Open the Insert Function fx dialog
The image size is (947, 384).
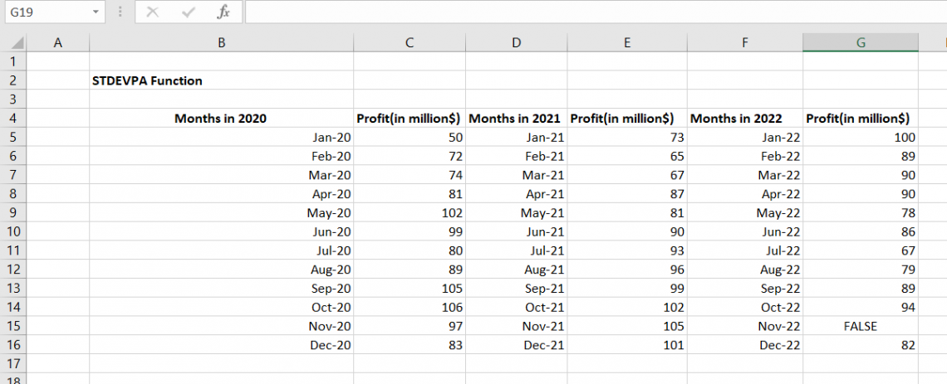pos(223,12)
